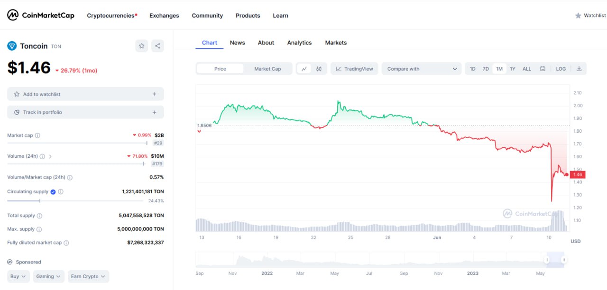Select the candlestick chart view icon
Screen dimensions: 607x290
click(x=319, y=69)
